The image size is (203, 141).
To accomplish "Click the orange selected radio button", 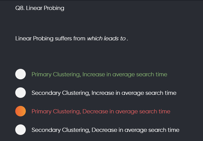I will click(21, 111).
